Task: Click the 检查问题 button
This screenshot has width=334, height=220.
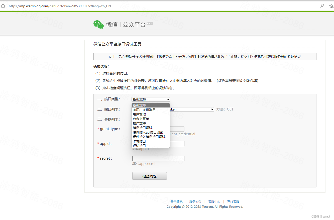Action: (150, 176)
